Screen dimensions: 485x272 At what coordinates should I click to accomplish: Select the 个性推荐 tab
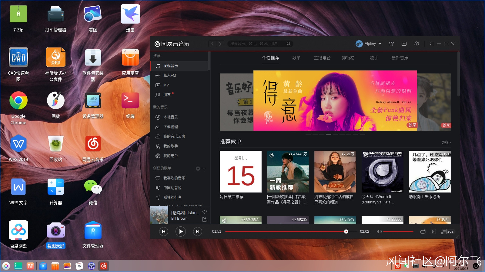(x=271, y=58)
